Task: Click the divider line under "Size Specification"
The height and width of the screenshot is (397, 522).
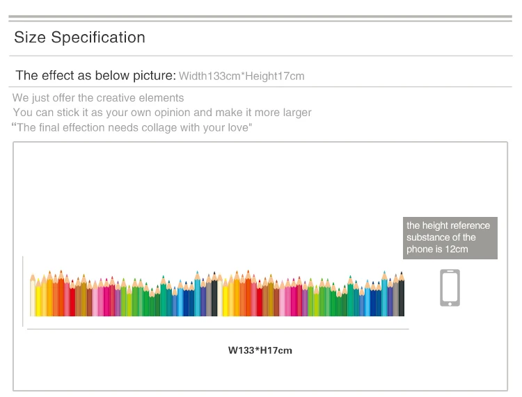Action: coord(260,56)
